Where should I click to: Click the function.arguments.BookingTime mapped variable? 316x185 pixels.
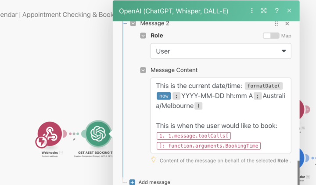click(208, 146)
